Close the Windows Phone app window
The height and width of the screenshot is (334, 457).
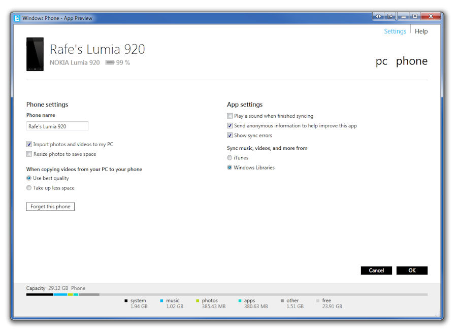[431, 16]
